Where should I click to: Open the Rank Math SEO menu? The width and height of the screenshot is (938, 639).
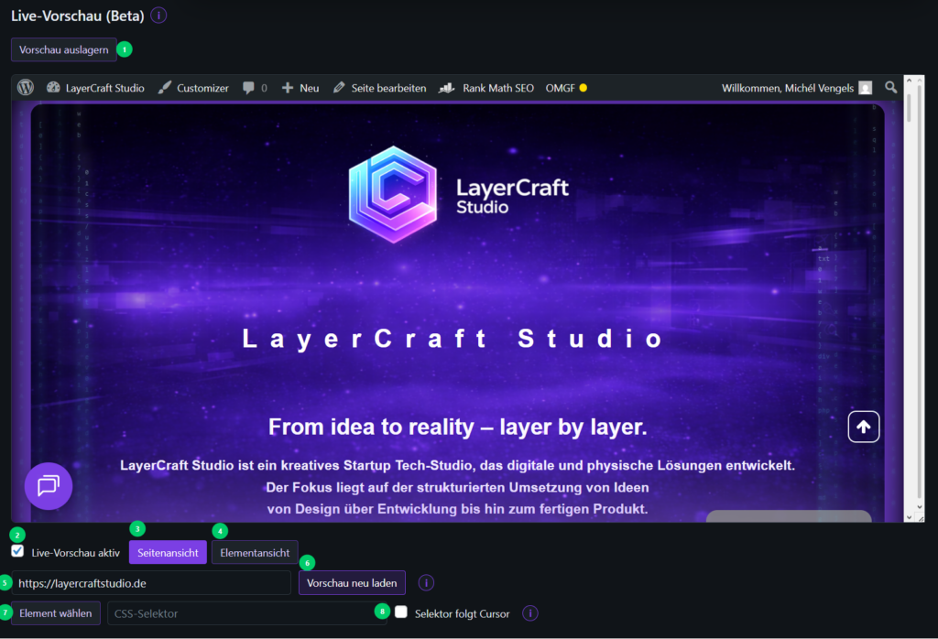[x=486, y=88]
